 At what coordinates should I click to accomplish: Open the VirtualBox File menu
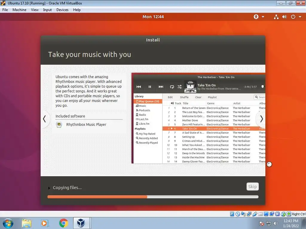tap(5, 10)
